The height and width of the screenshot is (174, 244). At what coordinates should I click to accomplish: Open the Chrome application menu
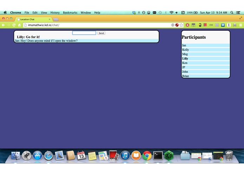(15, 13)
